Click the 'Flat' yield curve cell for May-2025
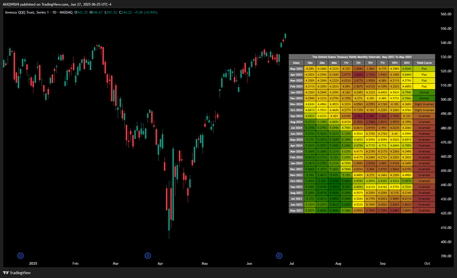This screenshot has width=457, height=278. 424,69
